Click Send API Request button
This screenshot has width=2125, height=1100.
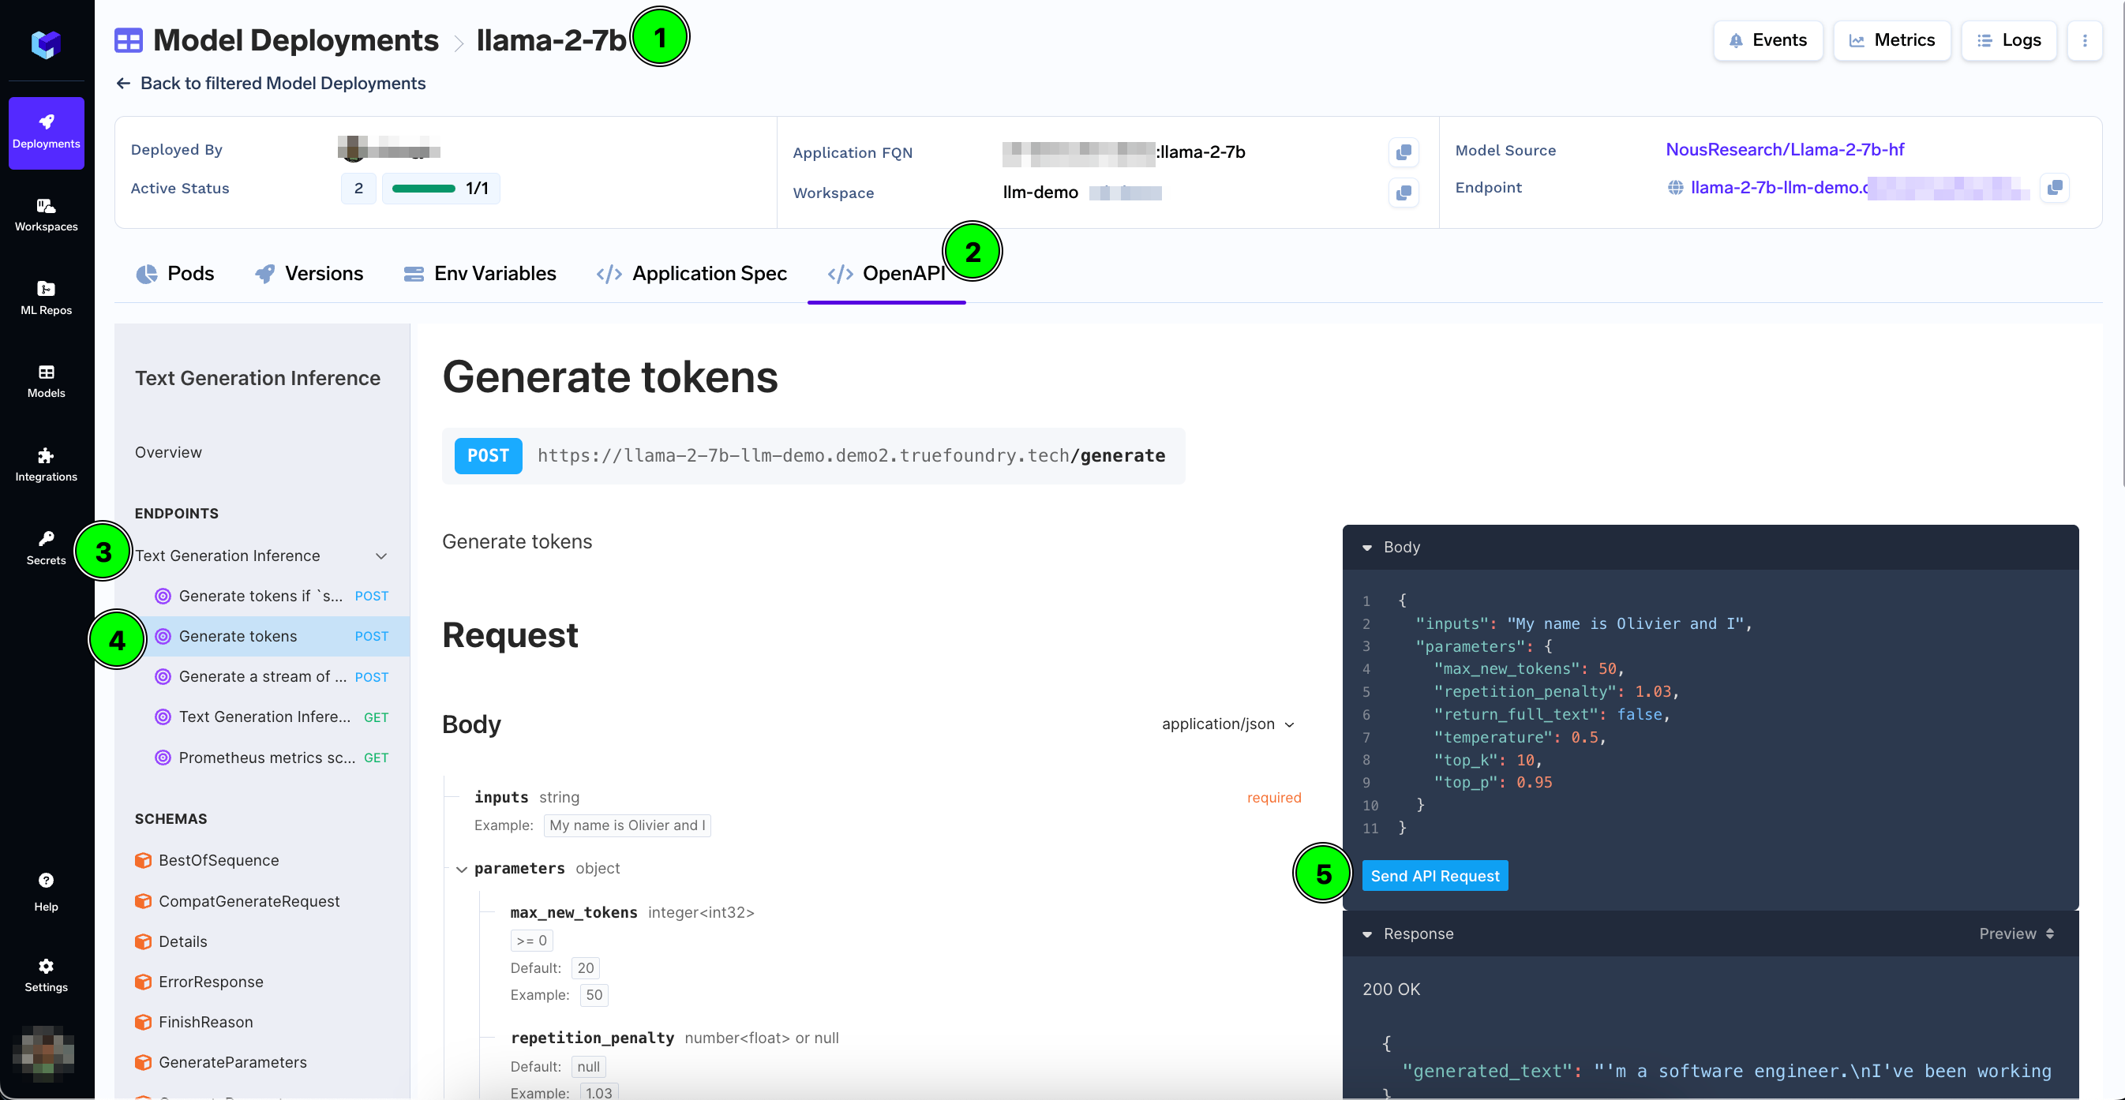pyautogui.click(x=1434, y=876)
